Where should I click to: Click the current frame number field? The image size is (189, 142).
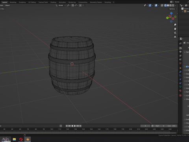tap(145, 126)
